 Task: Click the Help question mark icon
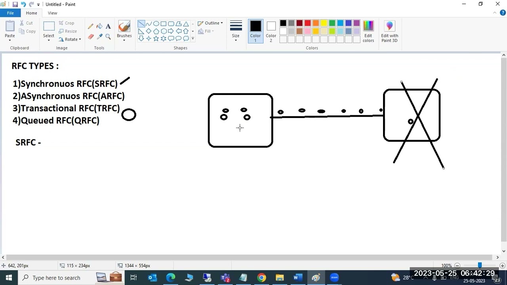click(x=503, y=13)
